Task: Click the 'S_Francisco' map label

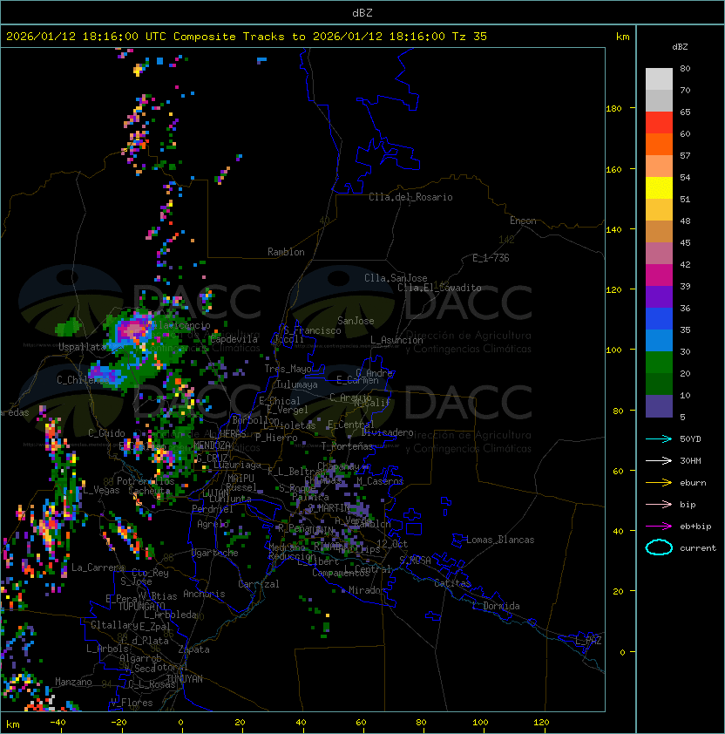Action: (x=312, y=331)
